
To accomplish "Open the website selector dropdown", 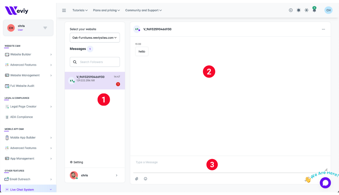I will coord(95,38).
